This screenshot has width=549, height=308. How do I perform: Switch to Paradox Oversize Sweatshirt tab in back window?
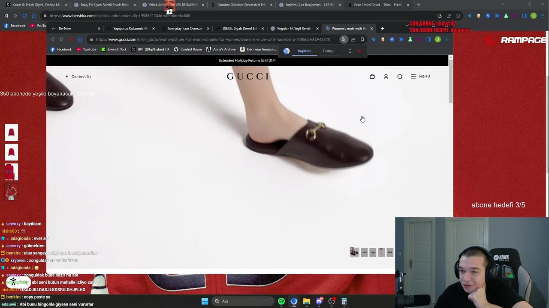[x=241, y=5]
